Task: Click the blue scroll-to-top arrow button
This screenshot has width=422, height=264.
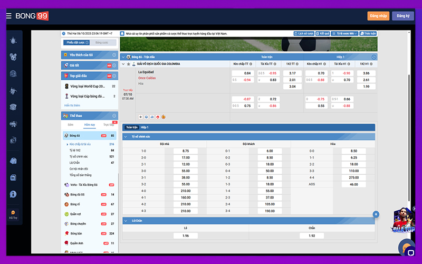Action: point(376,214)
